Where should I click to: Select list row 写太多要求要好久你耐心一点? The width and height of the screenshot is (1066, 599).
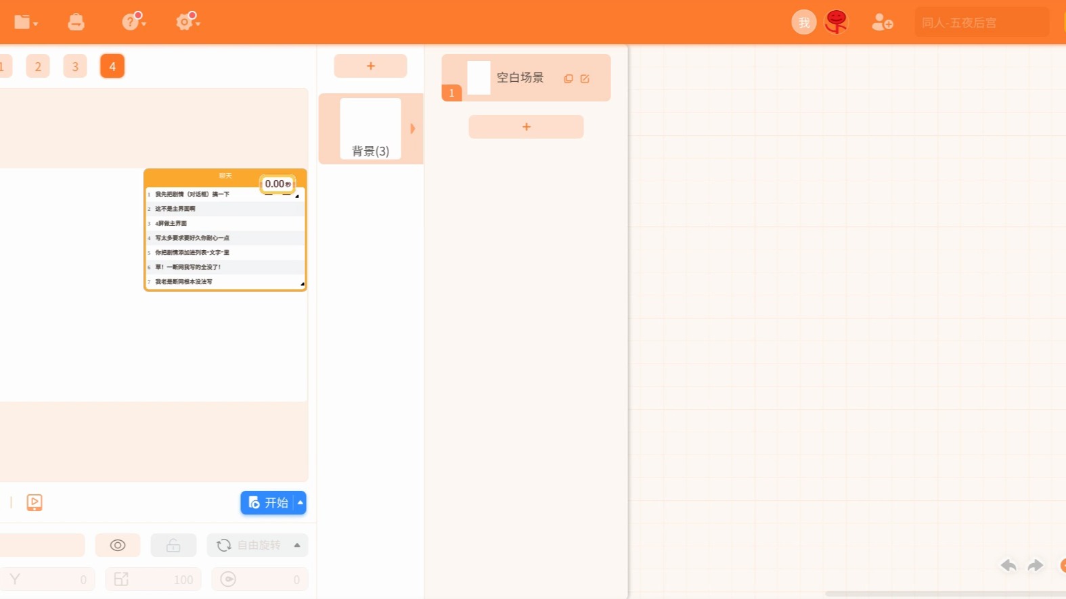tap(225, 238)
